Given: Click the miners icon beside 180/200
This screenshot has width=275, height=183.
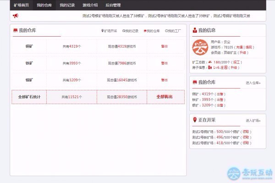Looking at the screenshot, I should 210,62.
